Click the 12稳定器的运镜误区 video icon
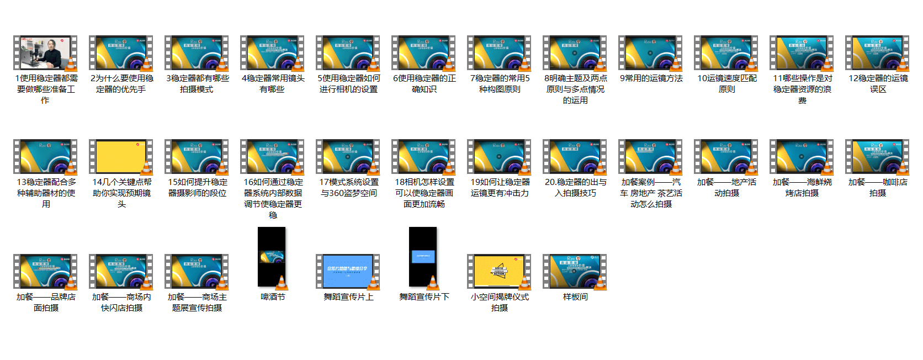The width and height of the screenshot is (923, 360). point(877,54)
